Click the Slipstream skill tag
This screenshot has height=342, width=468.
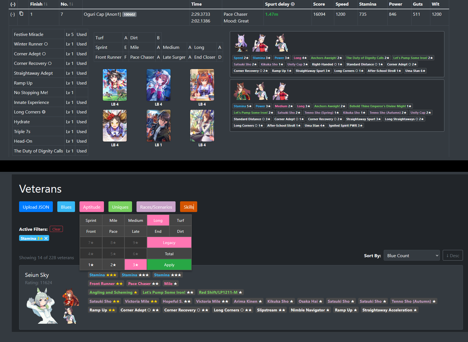click(x=271, y=310)
